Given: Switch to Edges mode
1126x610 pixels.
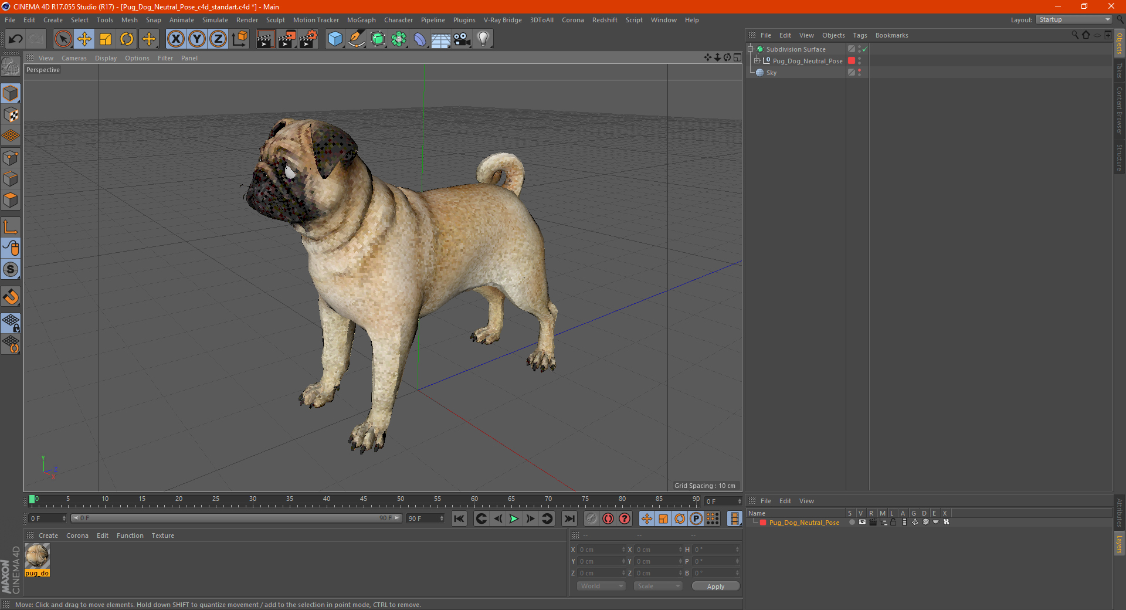Looking at the screenshot, I should [x=11, y=179].
